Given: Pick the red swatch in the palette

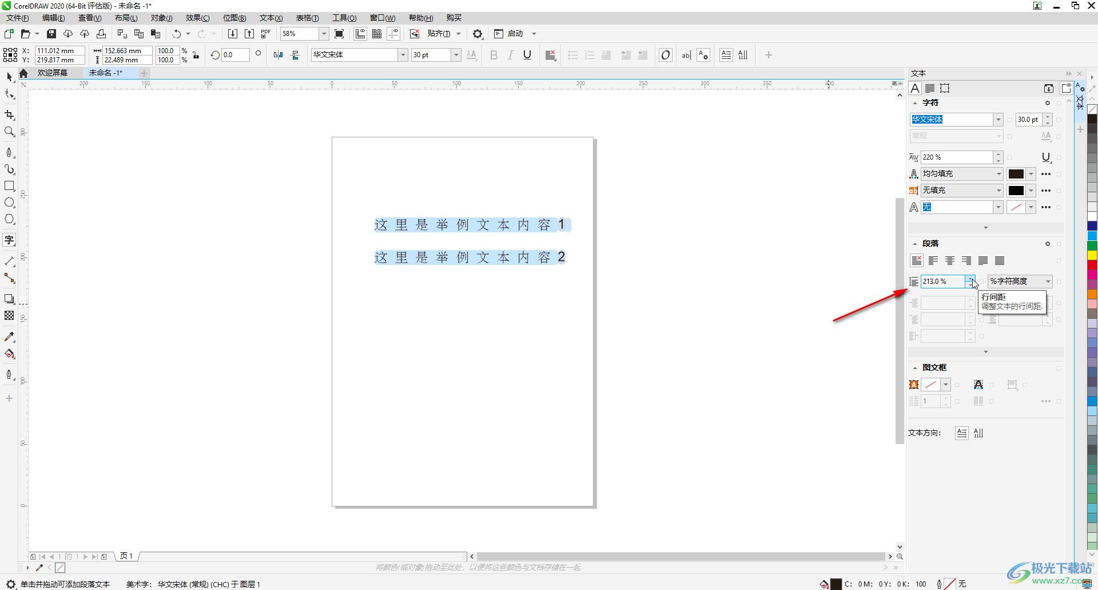Looking at the screenshot, I should (x=1092, y=265).
